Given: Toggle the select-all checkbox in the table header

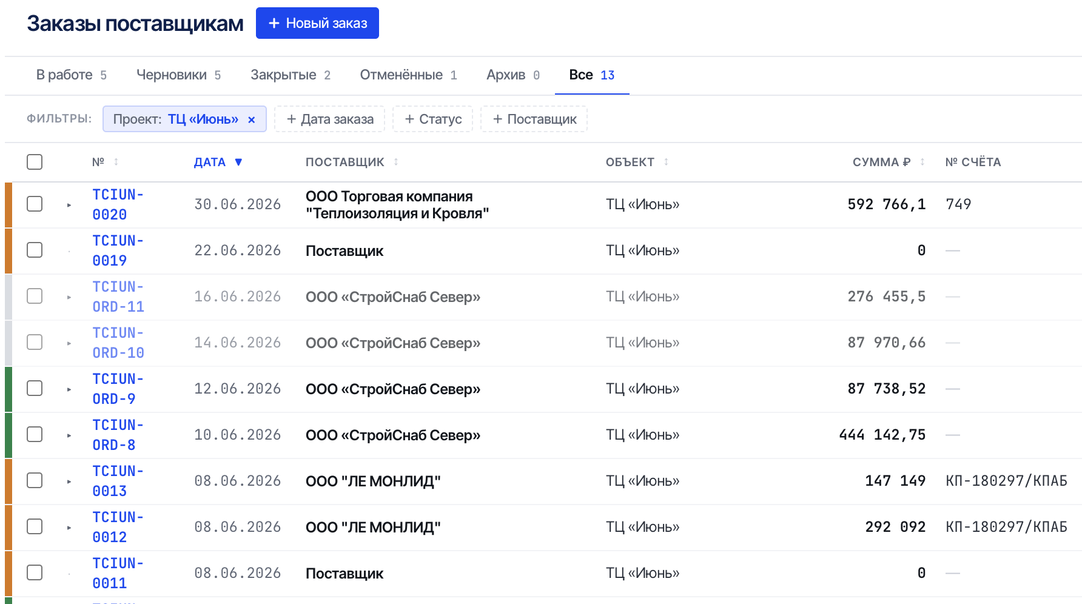Looking at the screenshot, I should pyautogui.click(x=35, y=162).
